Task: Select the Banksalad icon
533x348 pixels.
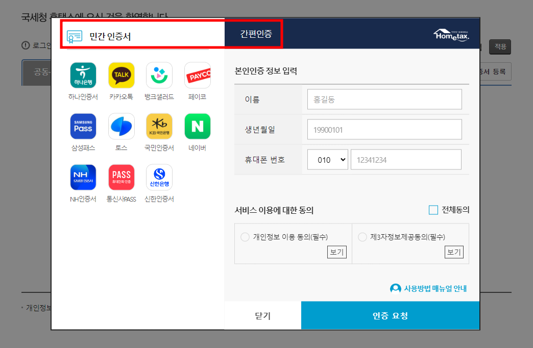Action: point(159,75)
